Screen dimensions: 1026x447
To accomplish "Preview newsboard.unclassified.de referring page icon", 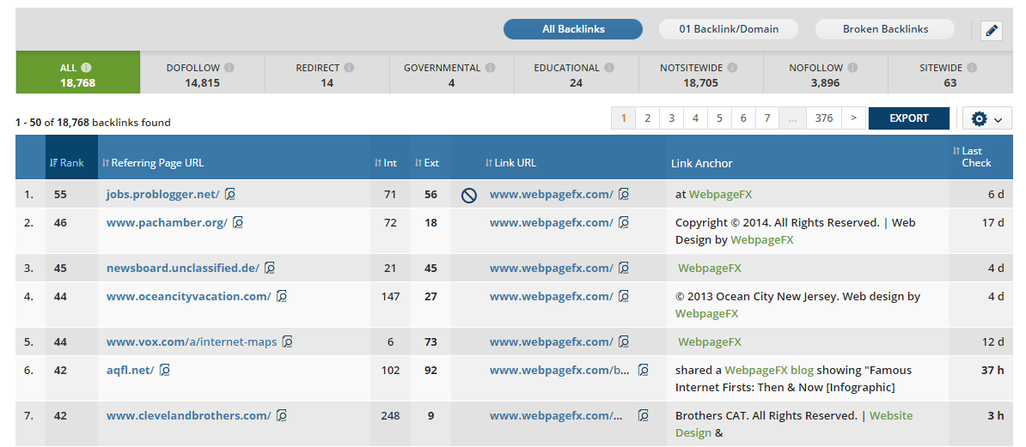I will point(270,268).
